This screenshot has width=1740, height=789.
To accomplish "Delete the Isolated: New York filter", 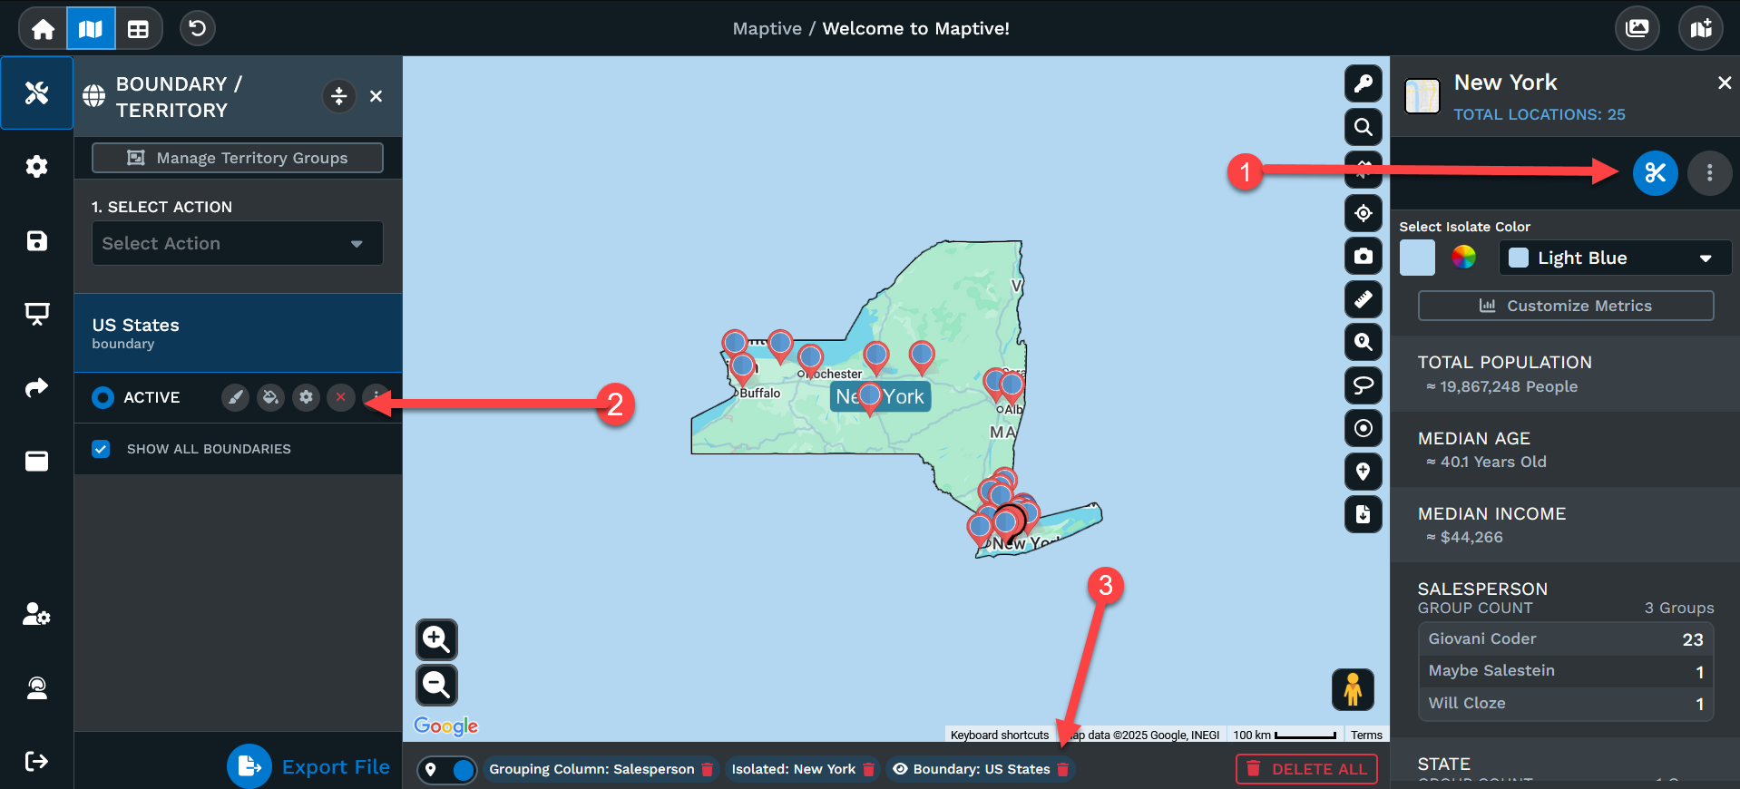I will (868, 769).
